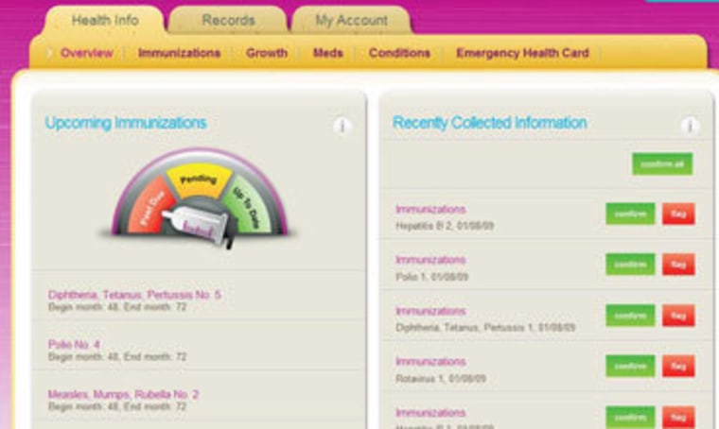Switch to the Health Info tab
Screen dimensions: 719x429
[105, 21]
